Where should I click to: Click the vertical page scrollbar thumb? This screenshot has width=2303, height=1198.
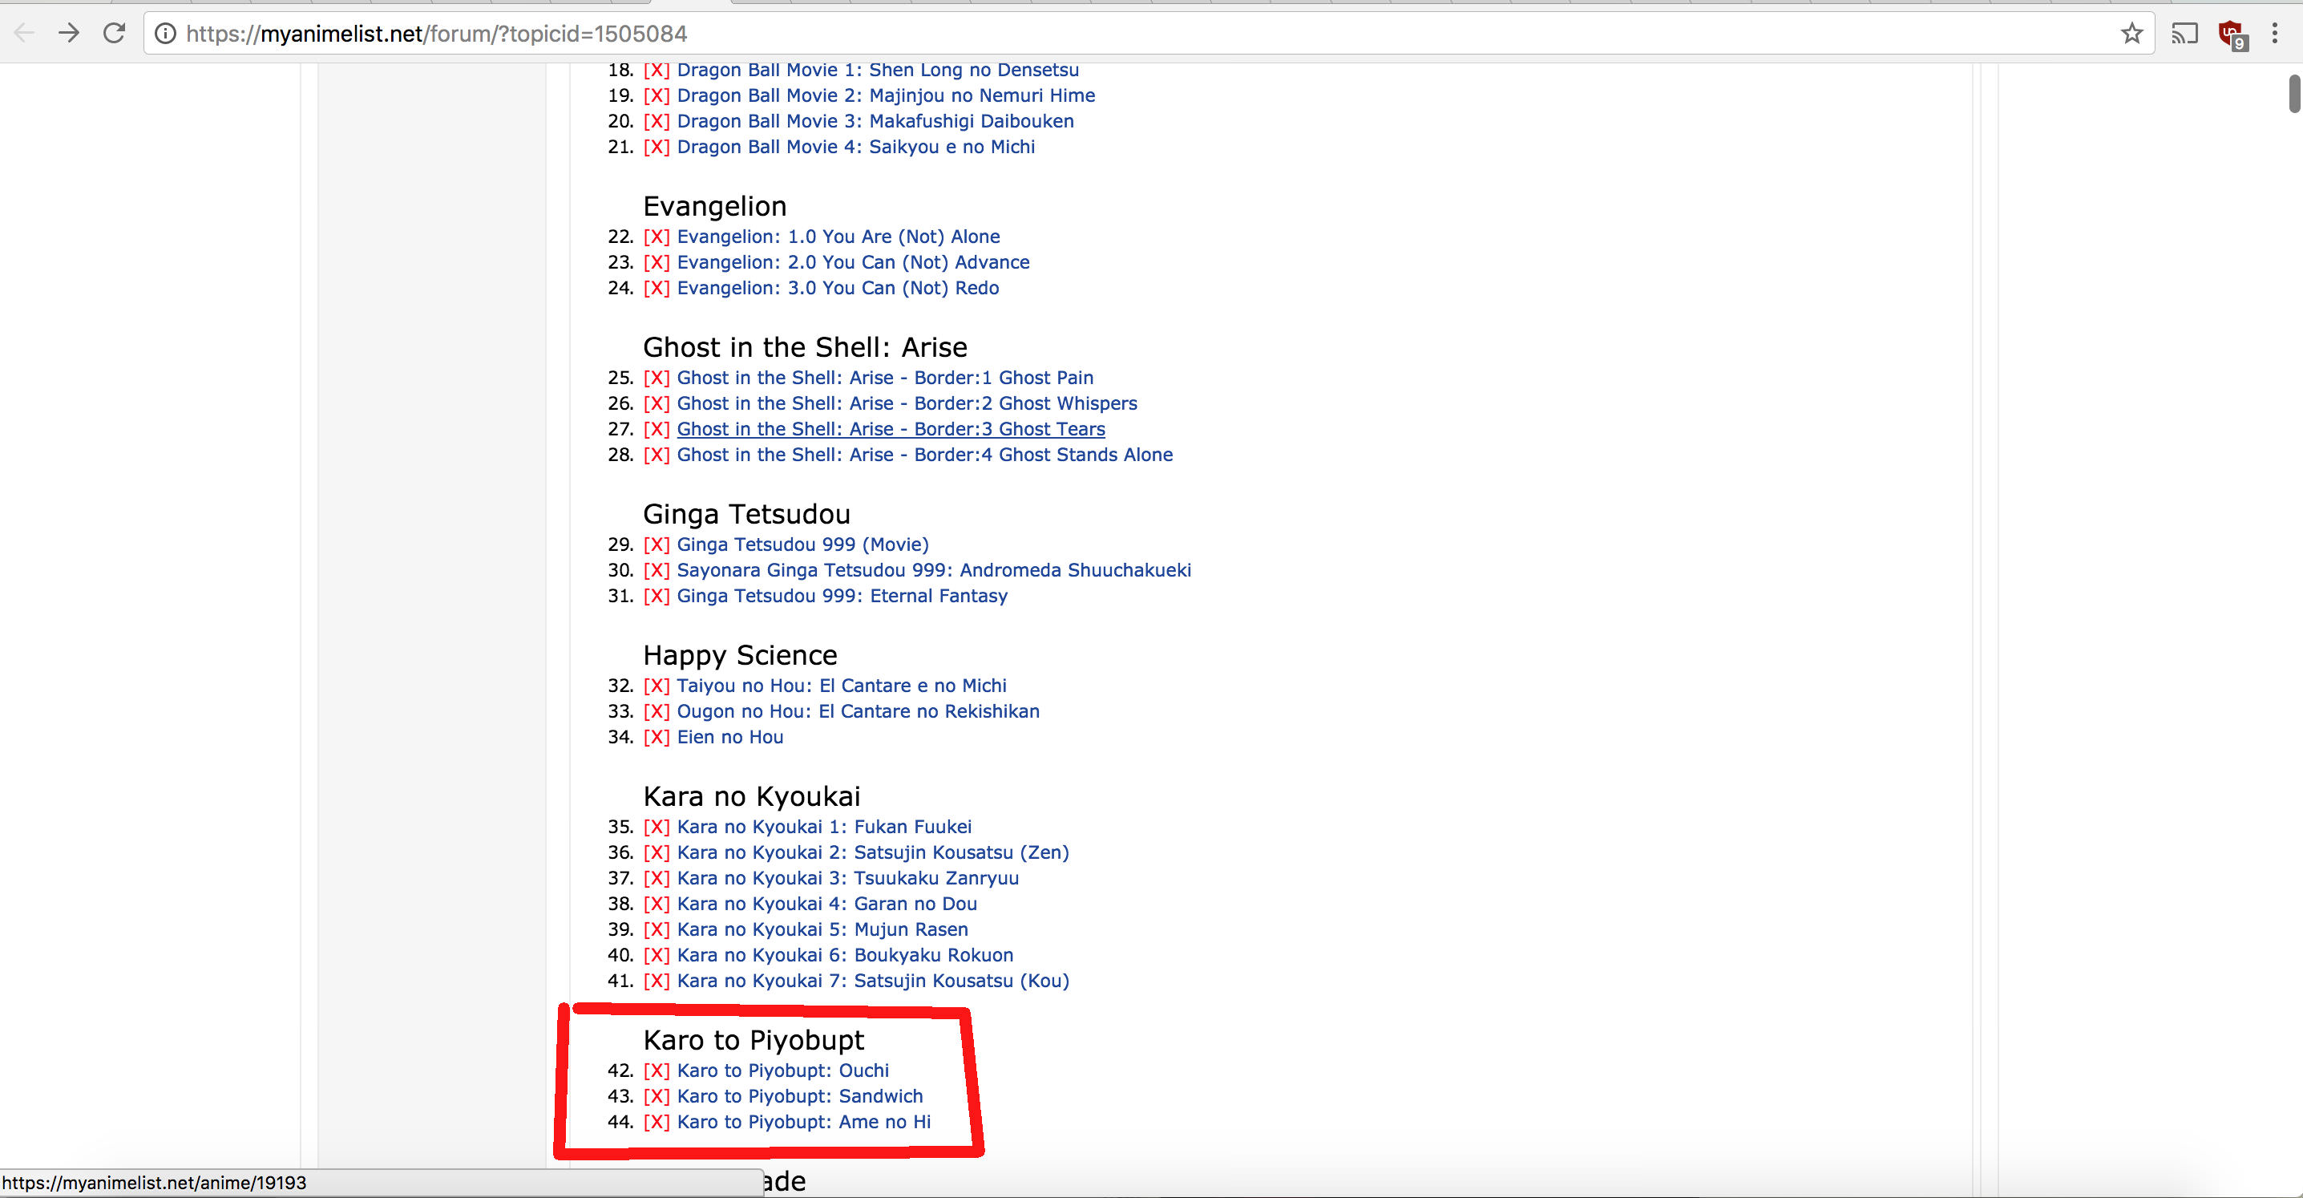(x=2294, y=94)
